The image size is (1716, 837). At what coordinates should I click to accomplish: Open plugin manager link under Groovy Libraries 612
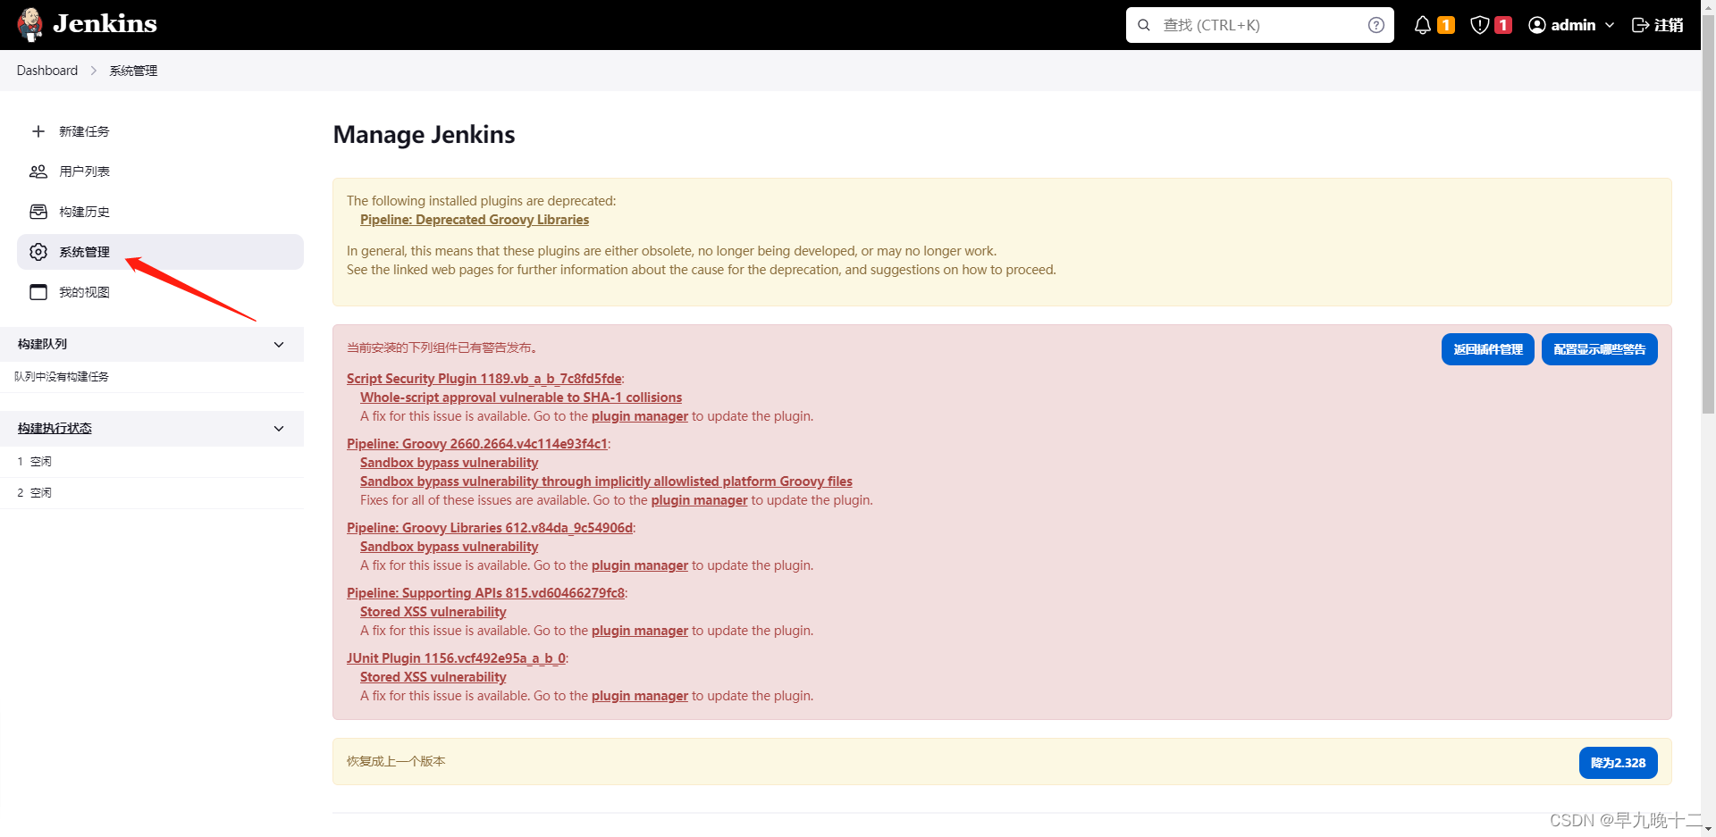point(640,565)
